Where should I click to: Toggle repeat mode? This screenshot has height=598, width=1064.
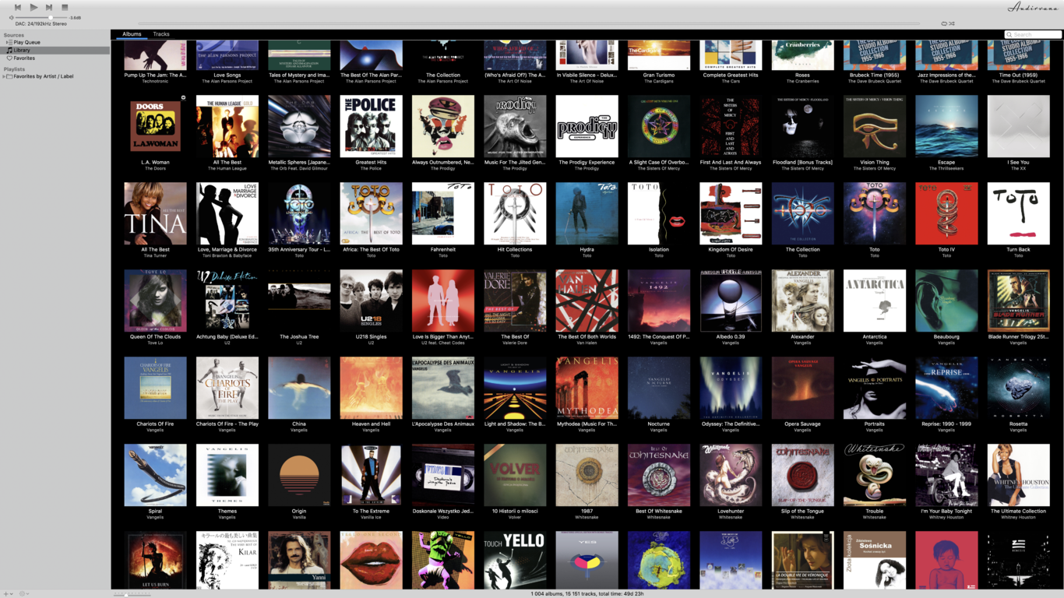click(944, 24)
